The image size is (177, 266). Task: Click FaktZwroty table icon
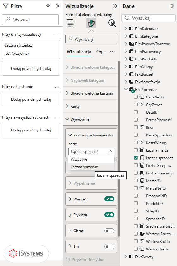pyautogui.click(x=131, y=256)
